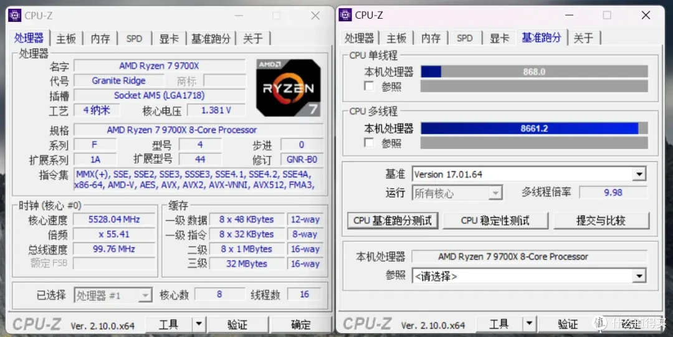Switch to 内存 tab in right window
The image size is (673, 337).
[431, 38]
